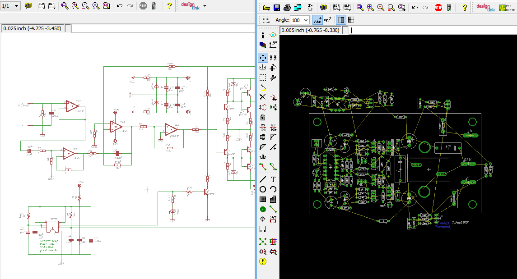Redraw zoom-select in the schematic toolbar
Screen dimensions: 517x279
coord(106,5)
